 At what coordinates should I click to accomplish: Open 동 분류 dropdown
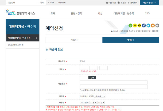[100, 97]
